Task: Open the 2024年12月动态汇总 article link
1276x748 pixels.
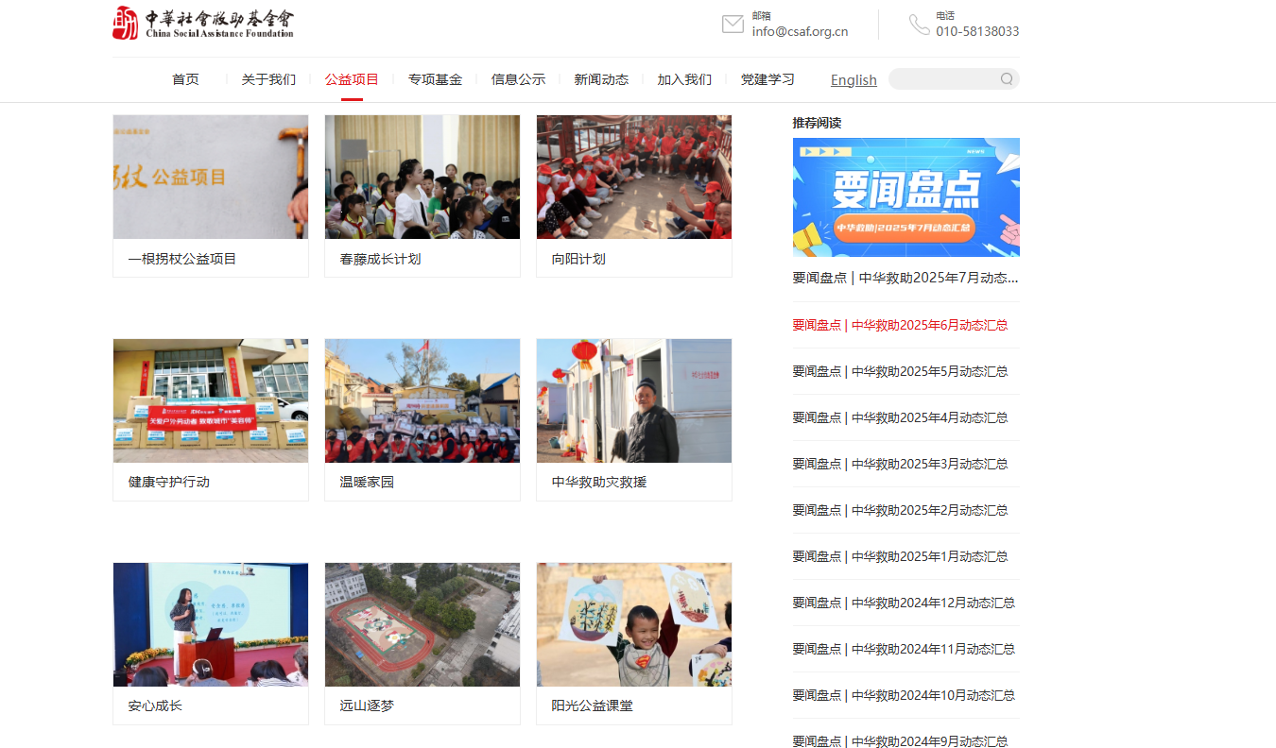Action: pyautogui.click(x=904, y=603)
